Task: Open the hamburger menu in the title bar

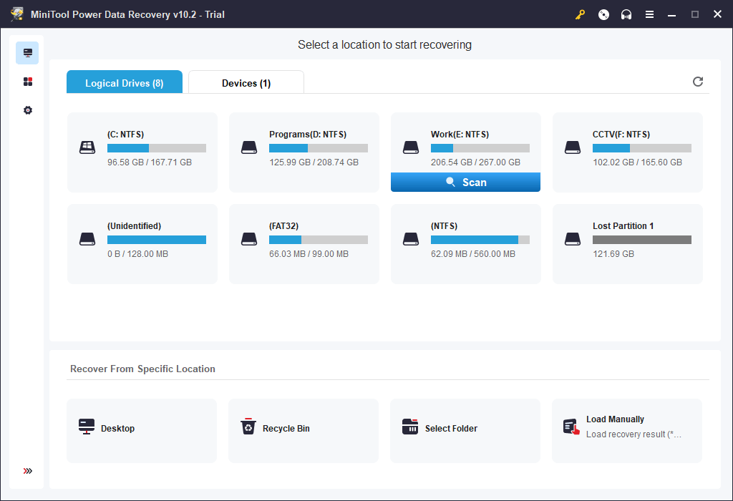Action: 649,14
